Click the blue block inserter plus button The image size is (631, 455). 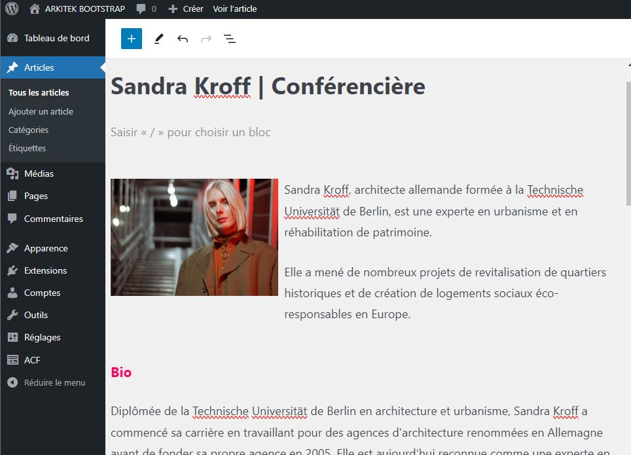coord(132,39)
